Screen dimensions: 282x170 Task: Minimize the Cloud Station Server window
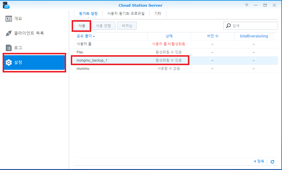click(256, 6)
